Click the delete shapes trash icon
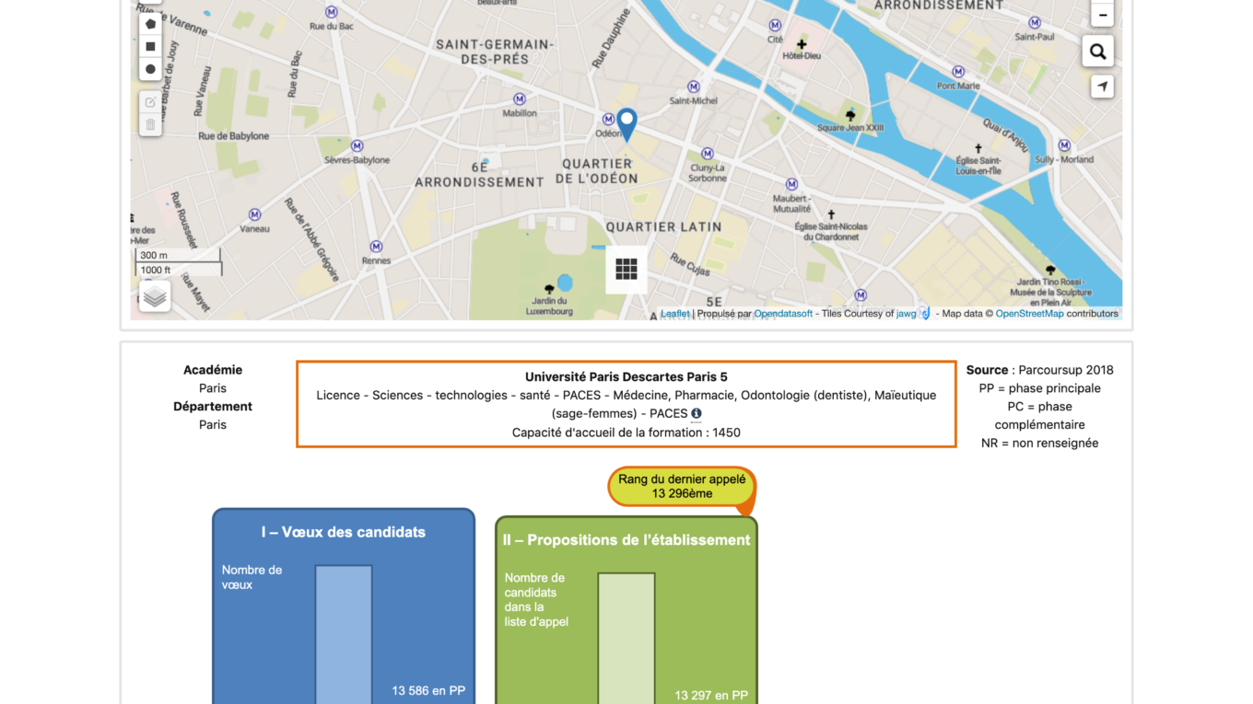The image size is (1253, 704). click(x=150, y=125)
